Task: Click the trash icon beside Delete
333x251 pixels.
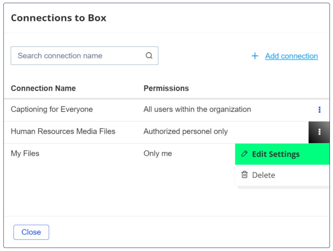Action: 244,175
